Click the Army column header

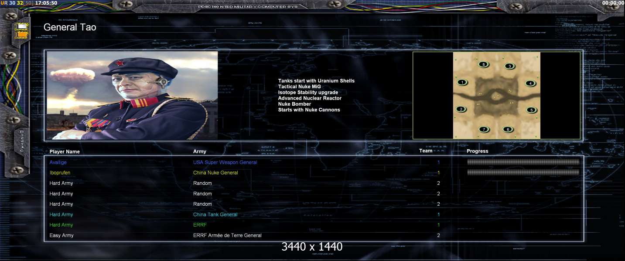point(200,152)
